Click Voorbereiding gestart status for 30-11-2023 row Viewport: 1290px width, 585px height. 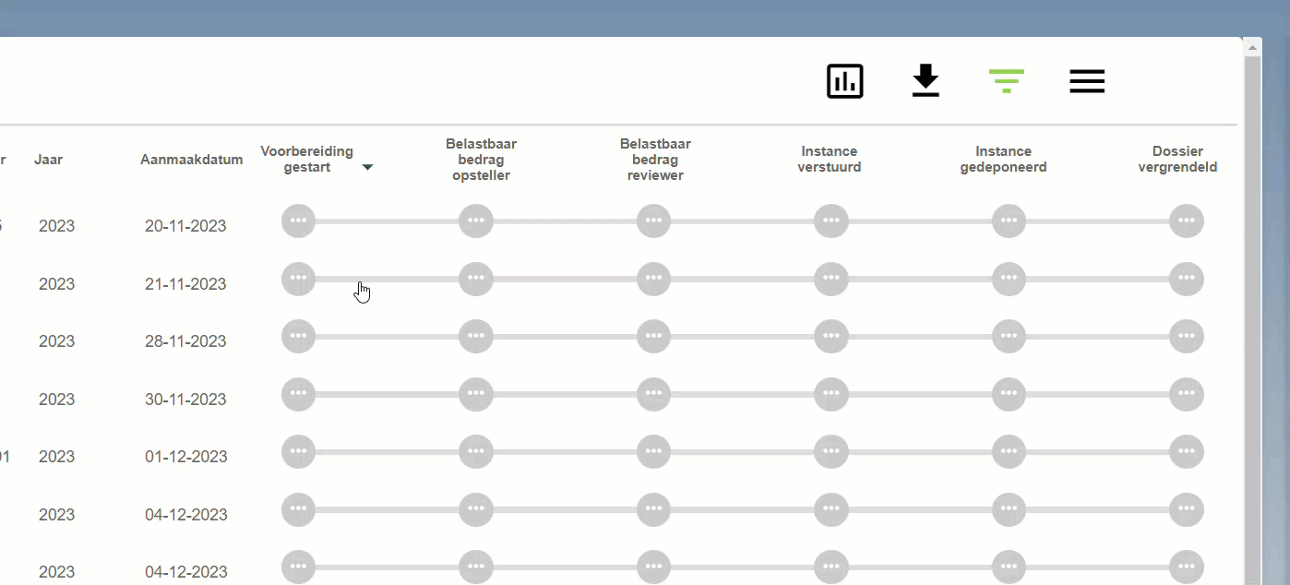coord(298,394)
